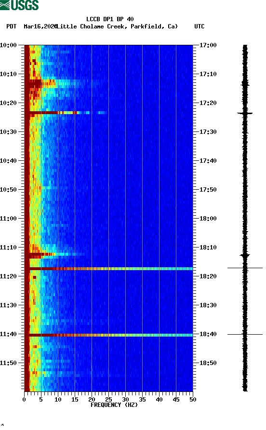Screen dimensions: 266x430
Task: Click the '11:30' PDT time label
Action: pos(9,305)
